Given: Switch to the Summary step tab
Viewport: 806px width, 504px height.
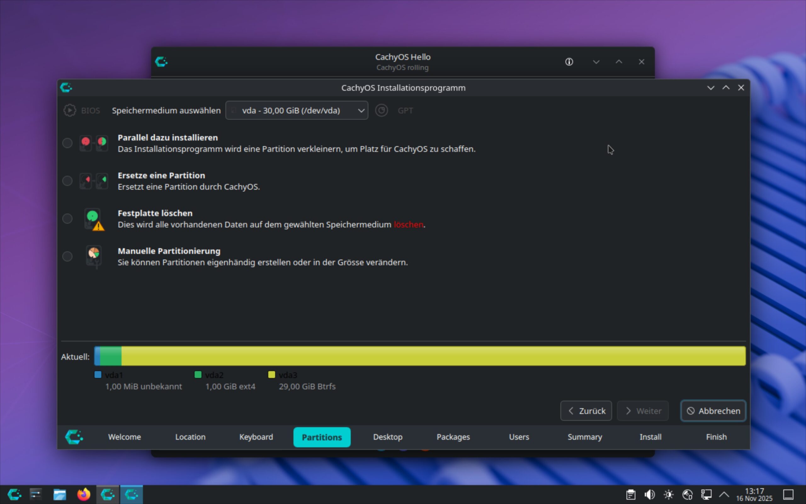Looking at the screenshot, I should tap(585, 437).
